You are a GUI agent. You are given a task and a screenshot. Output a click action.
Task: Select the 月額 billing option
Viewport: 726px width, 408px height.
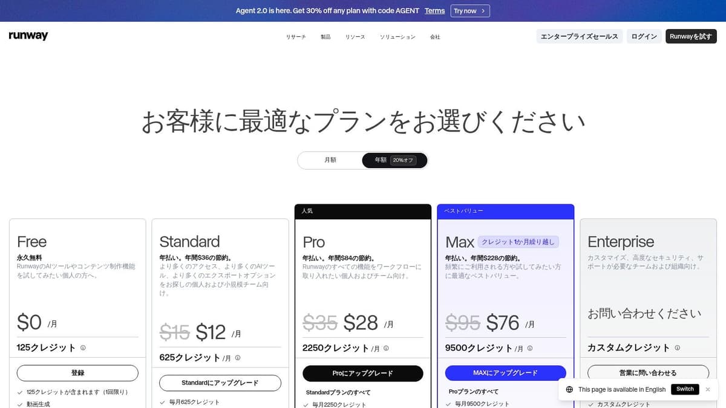[330, 160]
